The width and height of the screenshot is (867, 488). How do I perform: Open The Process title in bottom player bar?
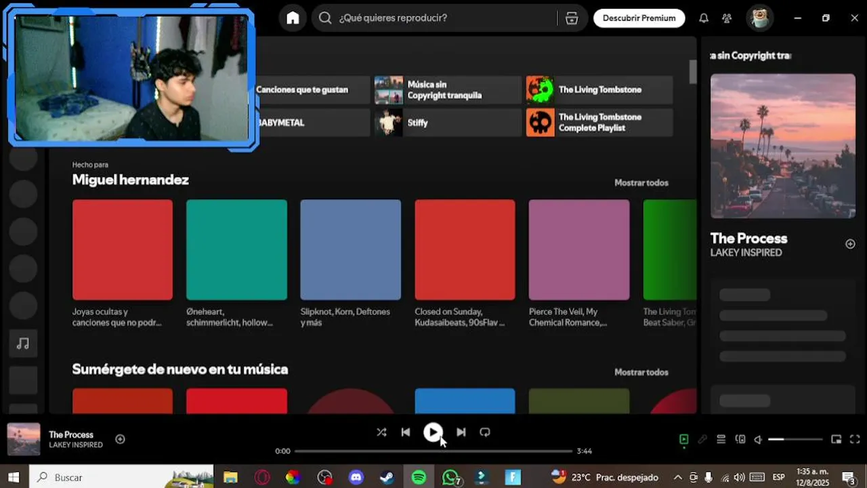71,434
